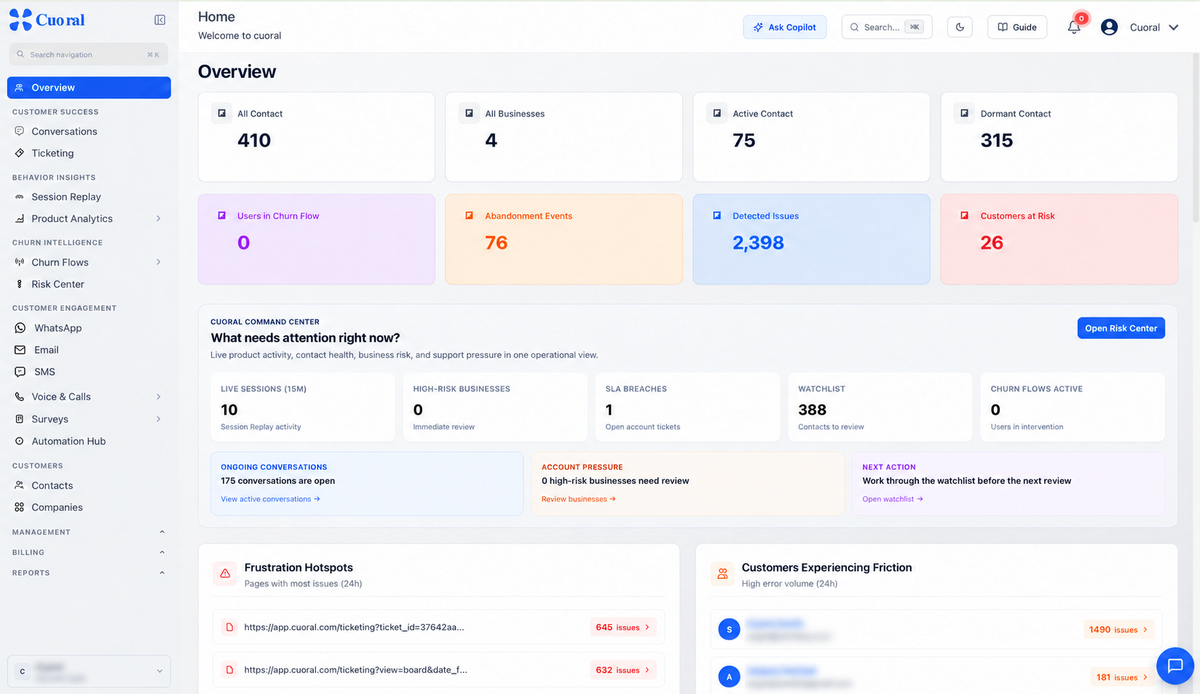Click the Automation Hub icon
This screenshot has height=694, width=1200.
[x=20, y=442]
